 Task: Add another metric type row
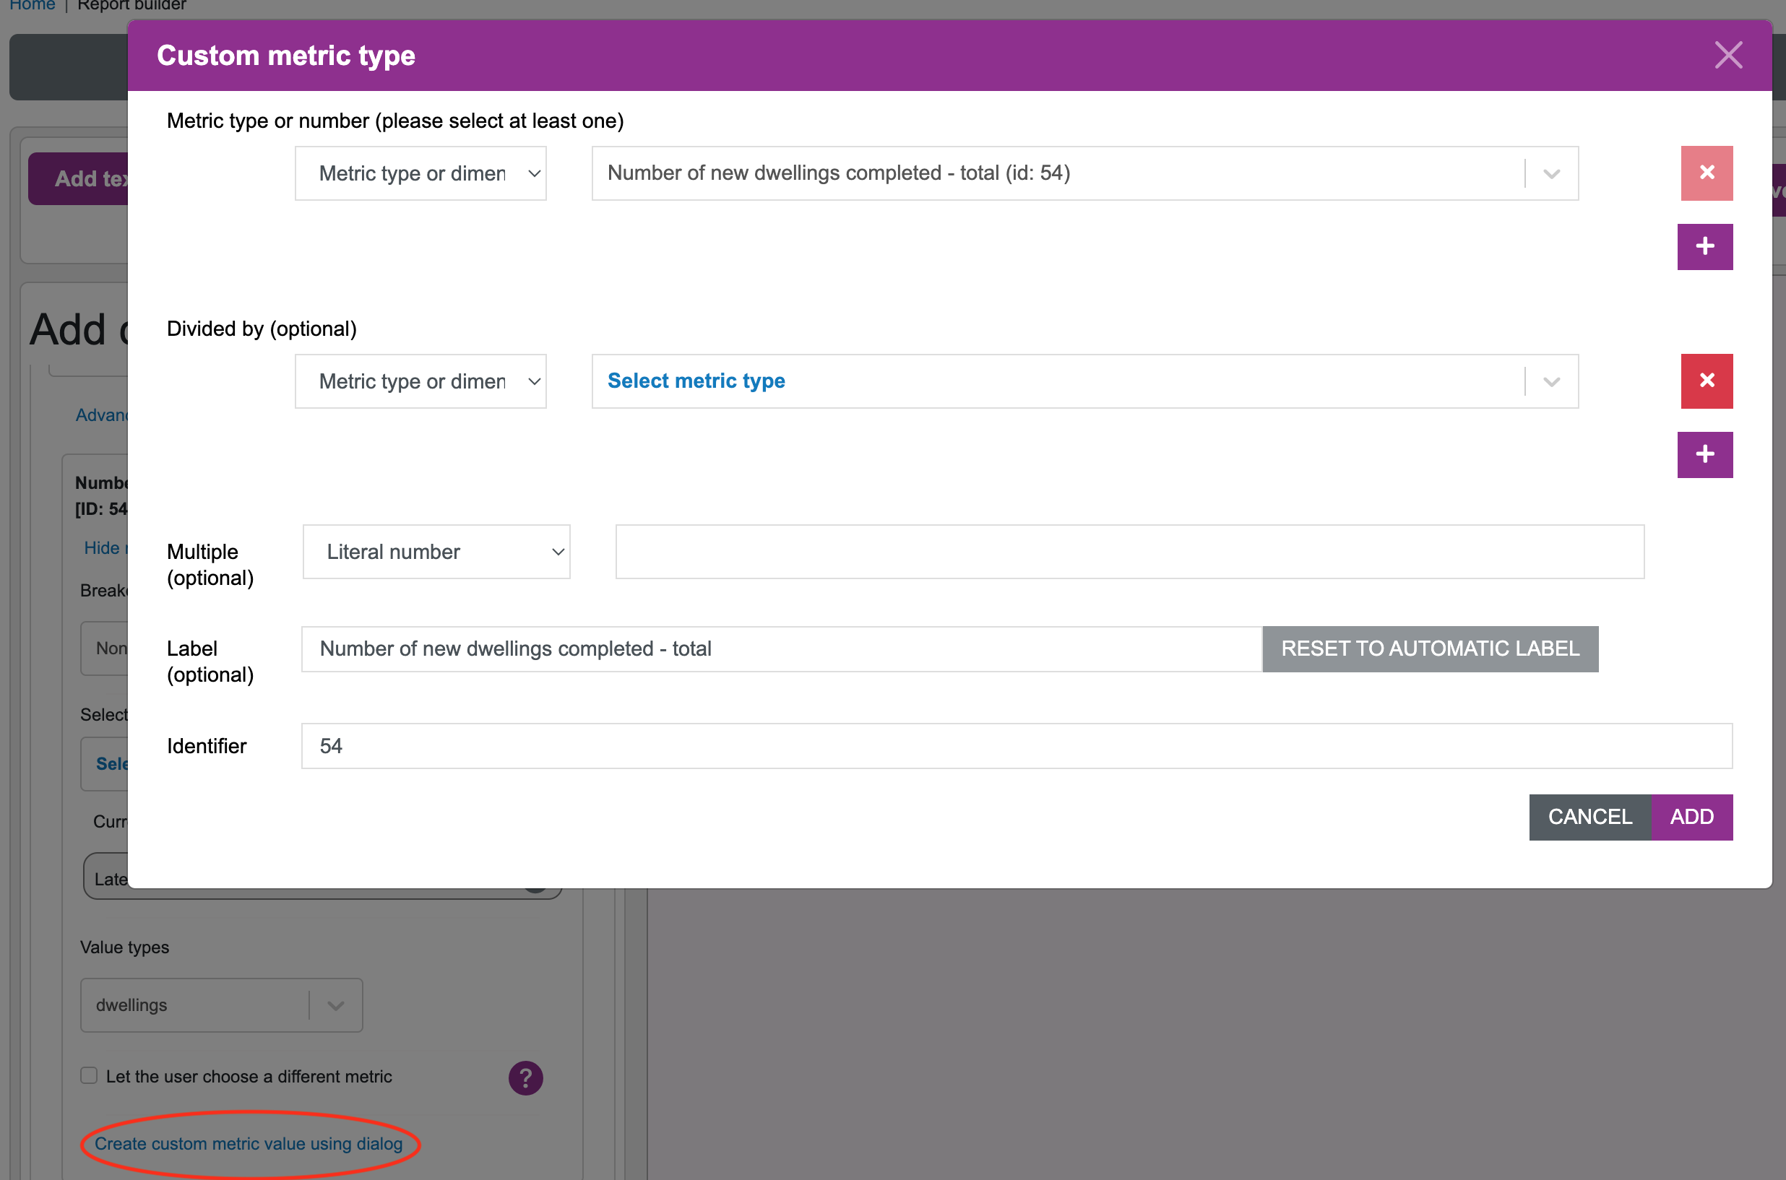coord(1704,246)
